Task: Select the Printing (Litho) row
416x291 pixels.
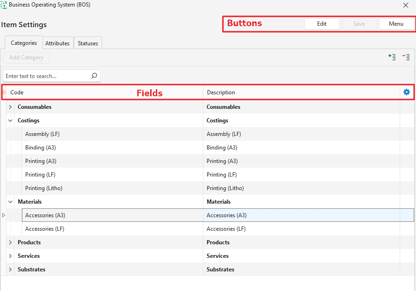Action: (44, 188)
